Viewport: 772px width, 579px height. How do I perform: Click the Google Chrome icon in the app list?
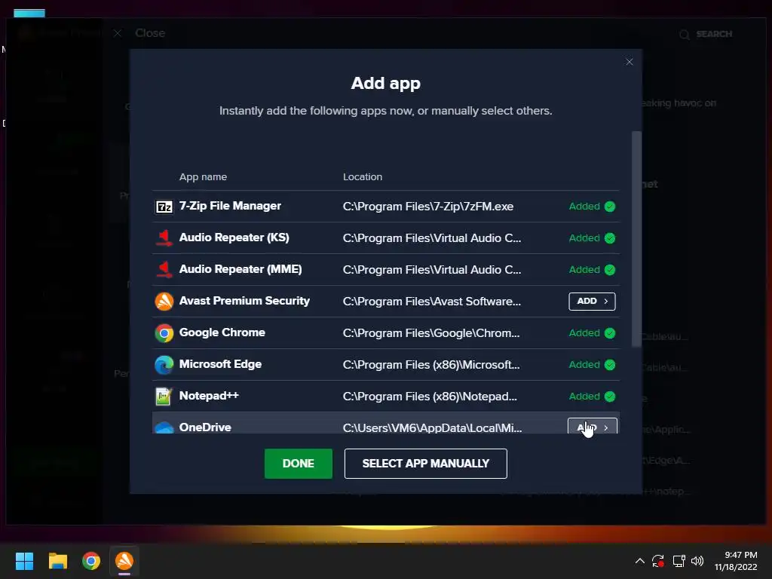pos(164,333)
